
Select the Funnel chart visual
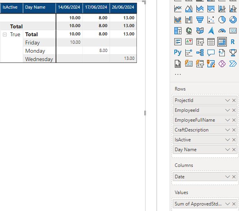pyautogui.click(x=200, y=20)
